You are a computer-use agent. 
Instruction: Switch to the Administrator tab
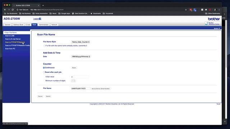tap(44, 25)
